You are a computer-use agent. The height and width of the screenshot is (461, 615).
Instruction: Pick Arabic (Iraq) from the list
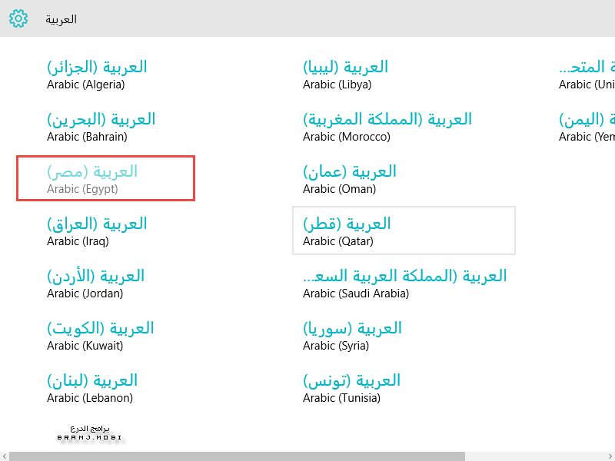[96, 231]
